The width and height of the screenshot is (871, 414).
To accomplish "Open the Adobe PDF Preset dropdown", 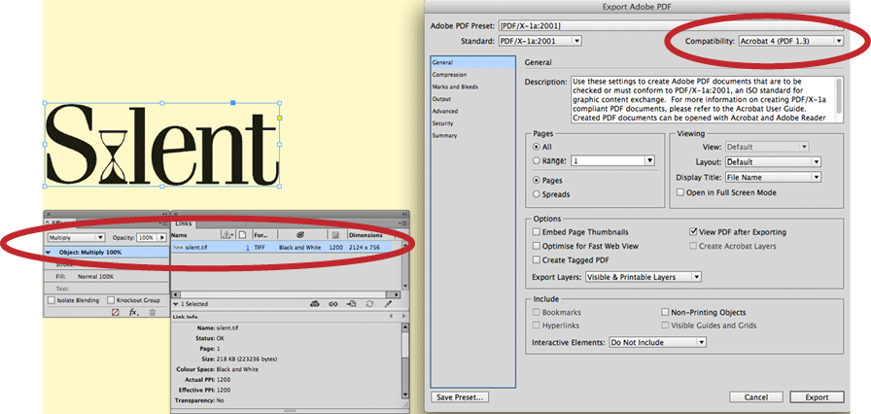I will click(x=671, y=25).
